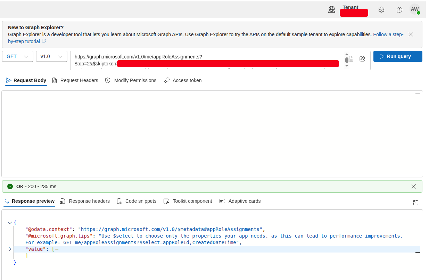Image resolution: width=429 pixels, height=280 pixels.
Task: Switch to the Request Headers tab
Action: (x=75, y=80)
